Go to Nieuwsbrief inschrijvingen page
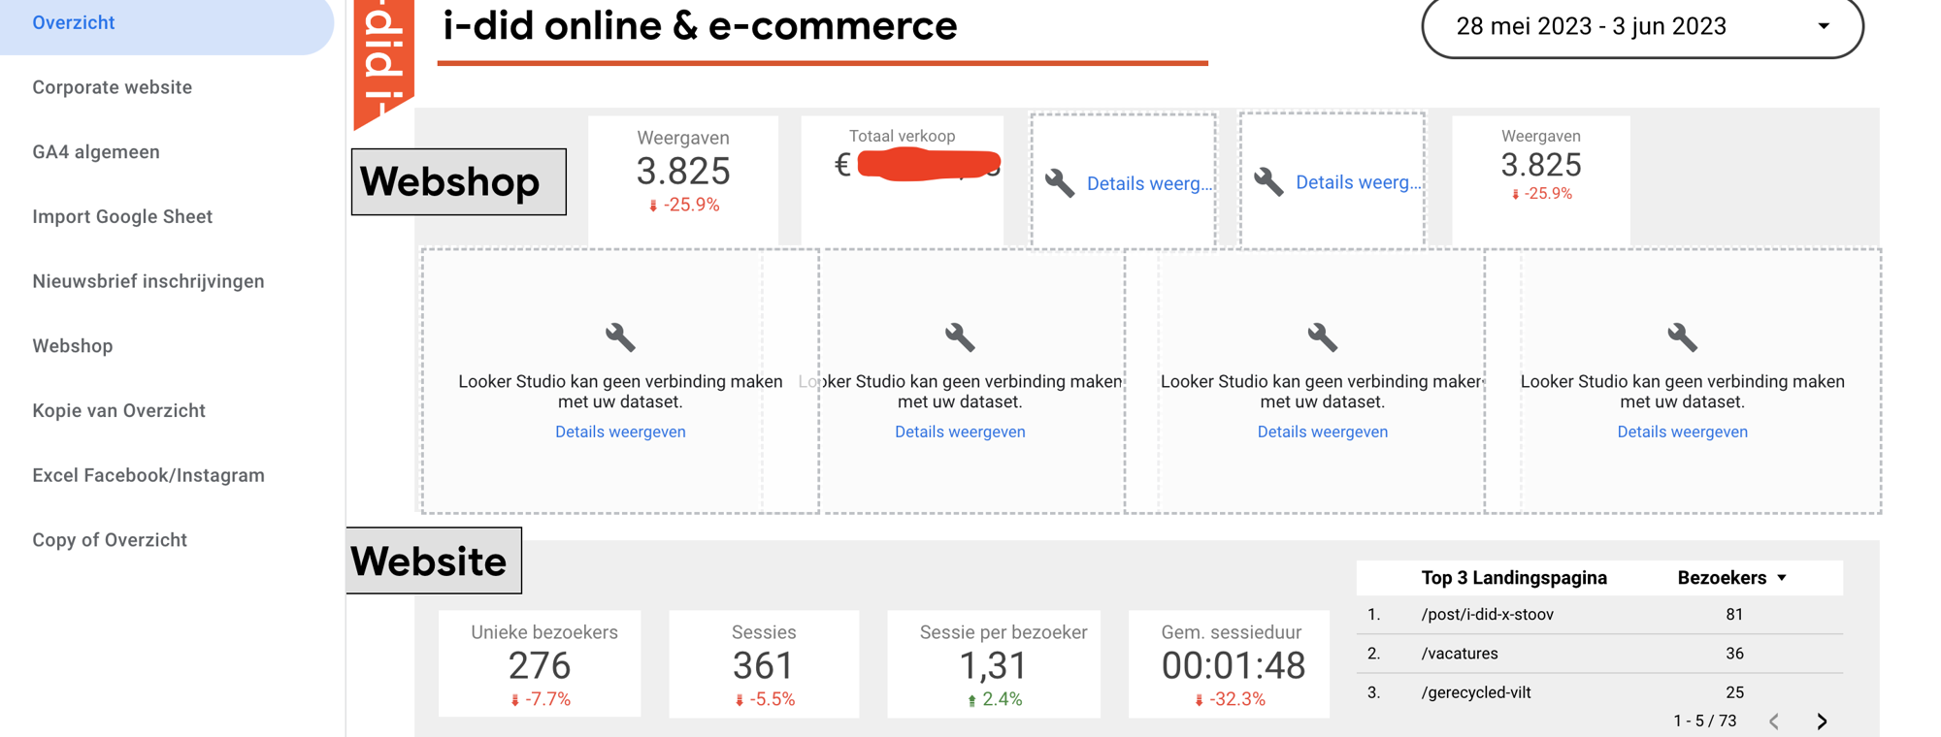This screenshot has width=1941, height=737. coord(148,281)
